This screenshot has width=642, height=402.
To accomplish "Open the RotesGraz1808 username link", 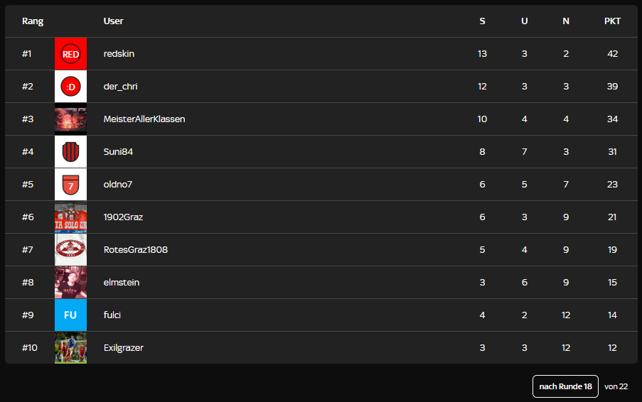I will pos(135,250).
